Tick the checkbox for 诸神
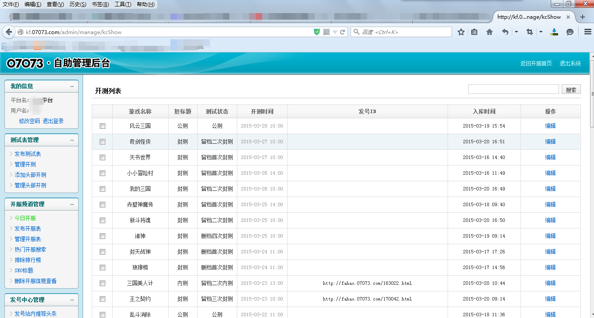This screenshot has width=594, height=318. 102,236
